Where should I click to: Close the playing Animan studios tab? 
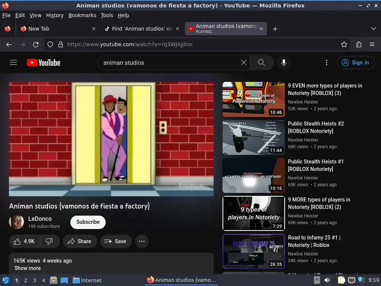pos(261,29)
